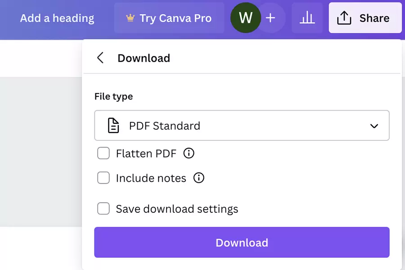Open the W profile avatar
405x270 pixels.
point(246,18)
